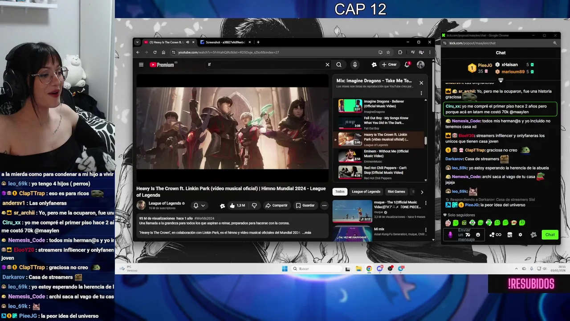Open muque One Piece recommended video thumbnail
The height and width of the screenshot is (321, 570).
352,211
